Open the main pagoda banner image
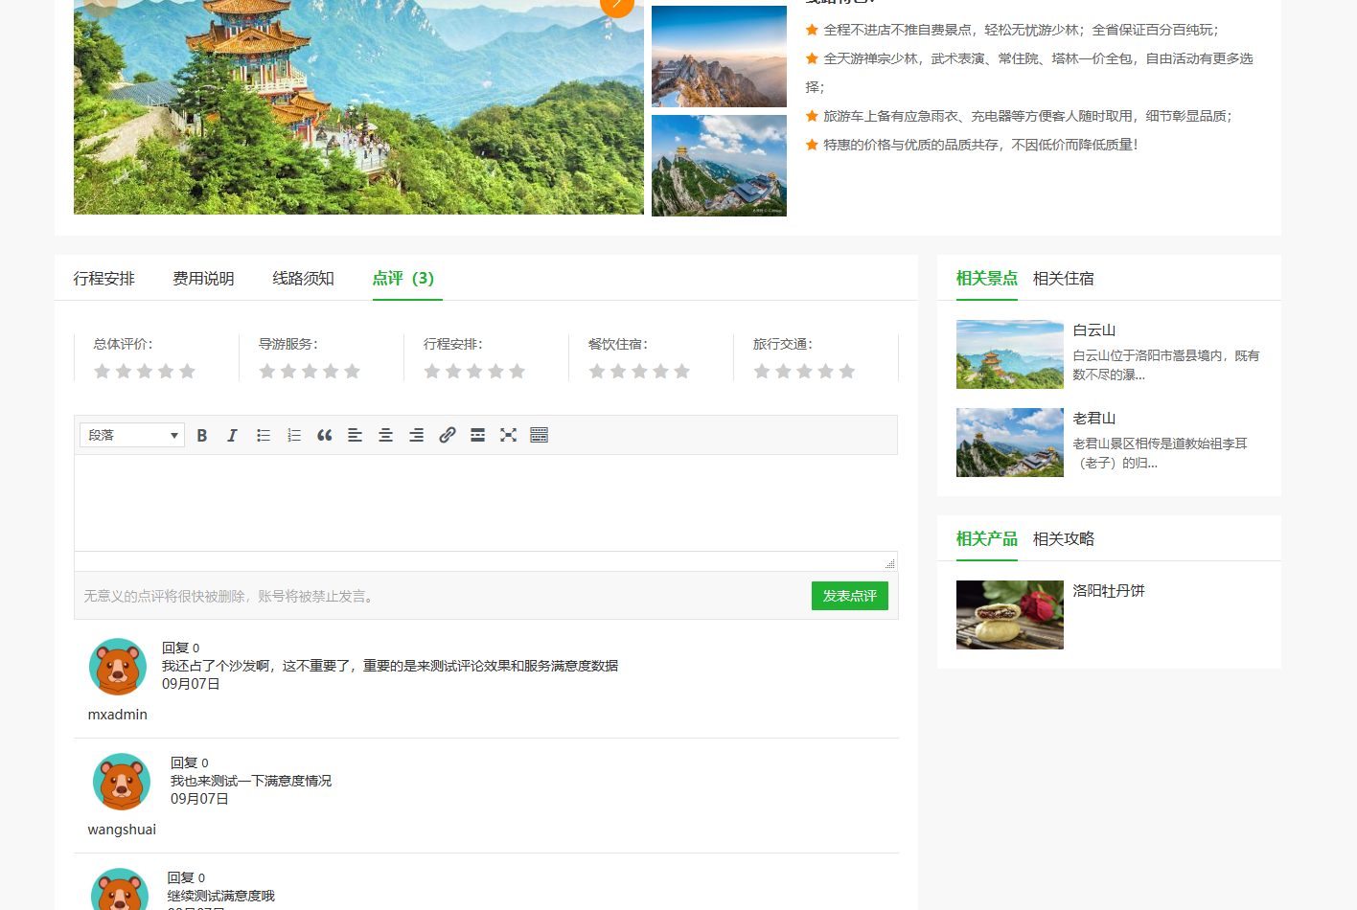 click(x=358, y=106)
